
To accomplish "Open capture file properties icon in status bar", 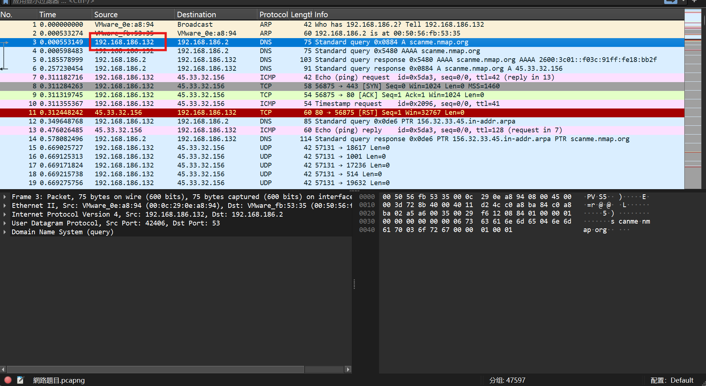I will pos(20,380).
